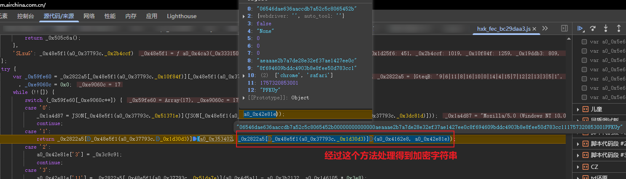Image resolution: width=626 pixels, height=179 pixels.
Task: Click the try { line
Action: click(9, 69)
